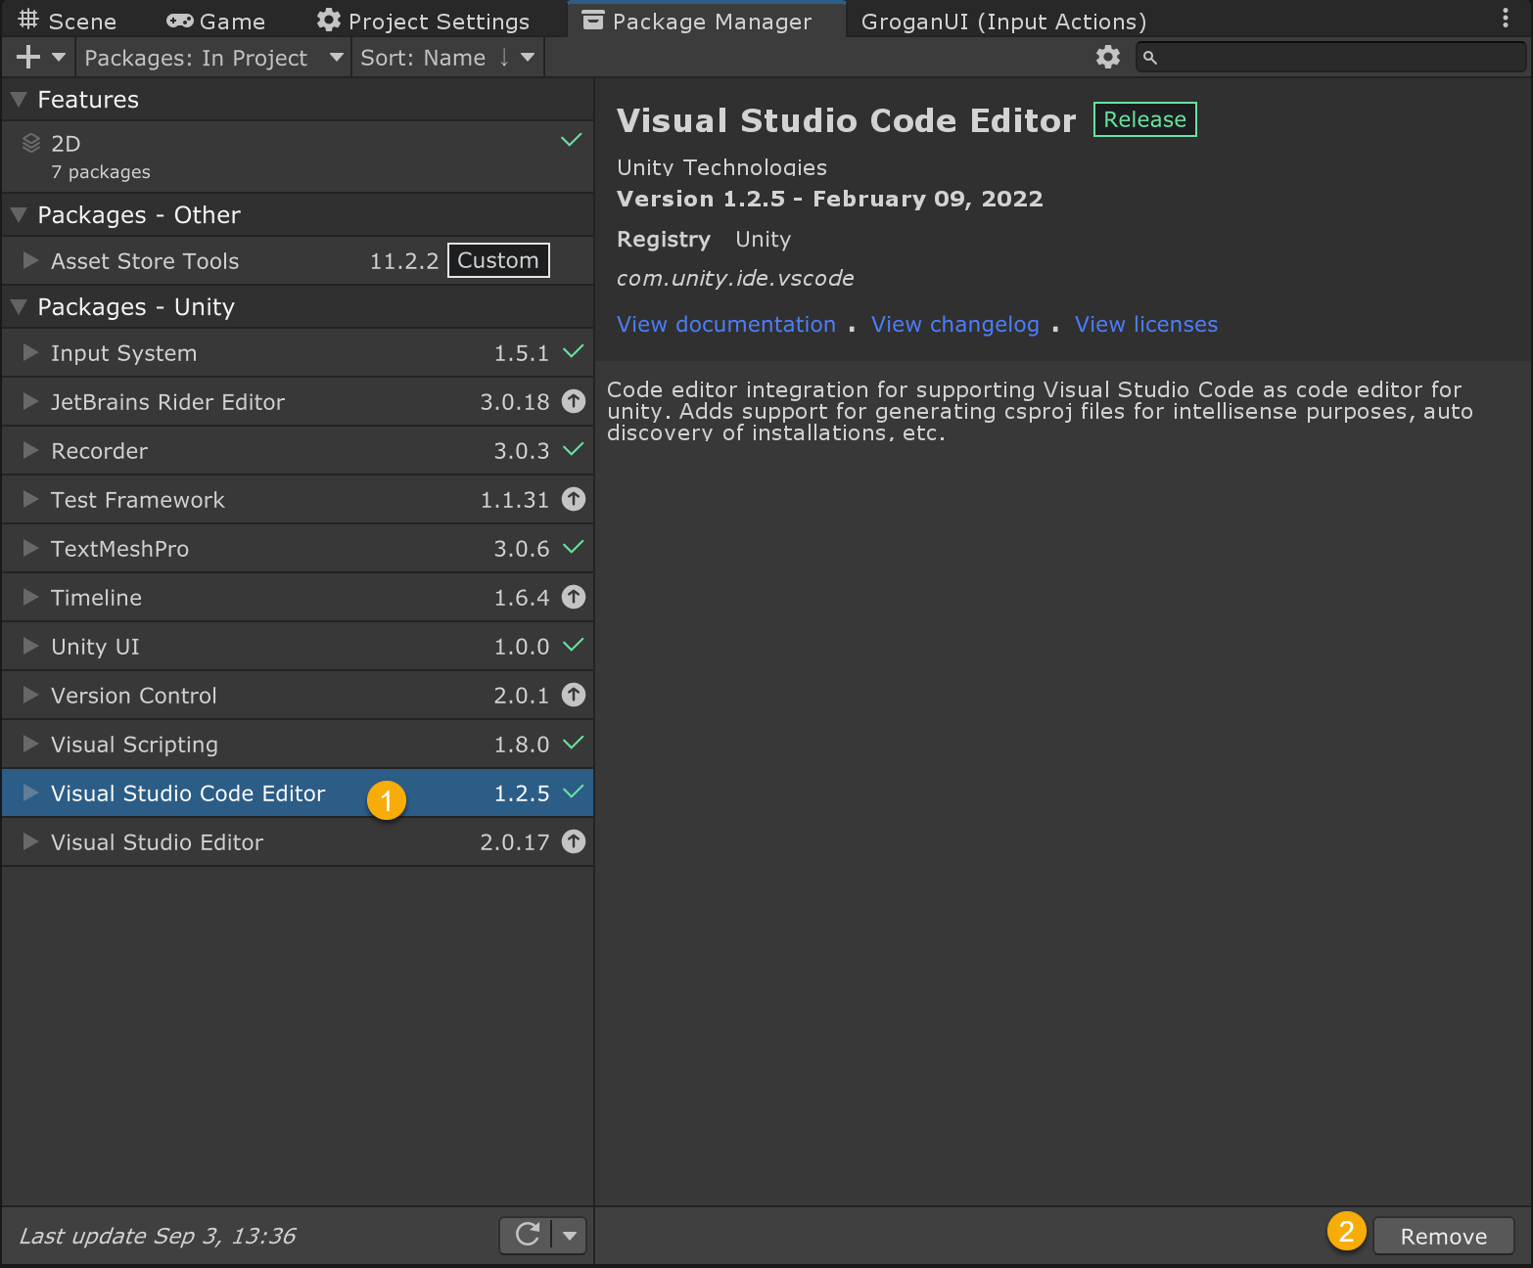This screenshot has height=1268, width=1533.
Task: Collapse the Packages - Unity section
Action: tap(19, 307)
